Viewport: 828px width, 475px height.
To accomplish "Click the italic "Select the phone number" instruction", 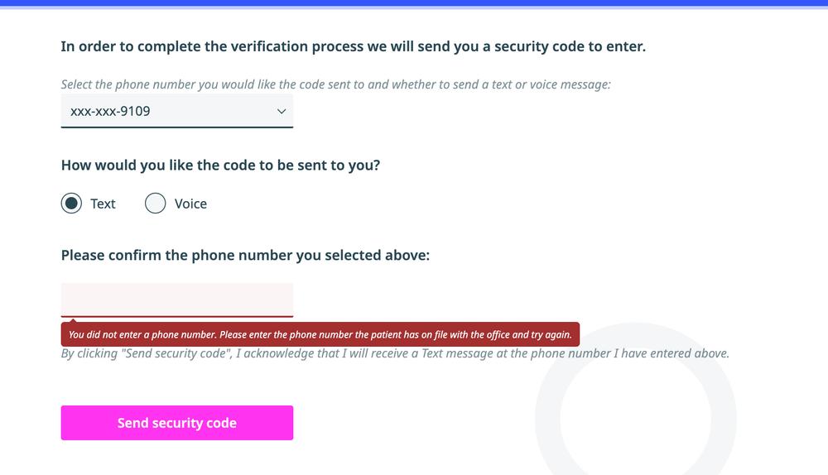I will tap(335, 84).
